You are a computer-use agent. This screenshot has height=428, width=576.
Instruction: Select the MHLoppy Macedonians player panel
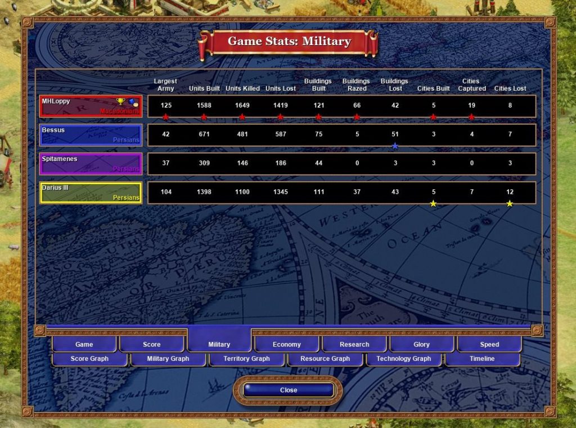tap(91, 106)
